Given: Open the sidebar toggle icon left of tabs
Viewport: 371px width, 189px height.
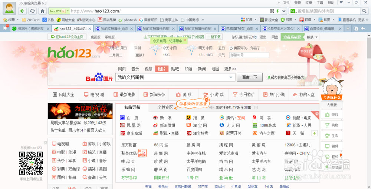Looking at the screenshot, I should tap(5, 28).
